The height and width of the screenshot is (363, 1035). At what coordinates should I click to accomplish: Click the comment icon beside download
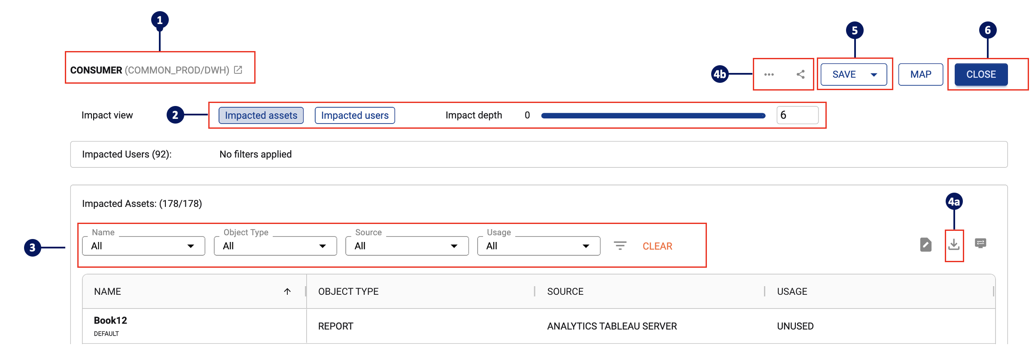[x=980, y=244]
